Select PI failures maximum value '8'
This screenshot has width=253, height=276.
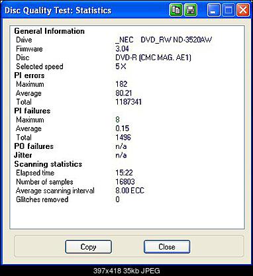pos(117,120)
